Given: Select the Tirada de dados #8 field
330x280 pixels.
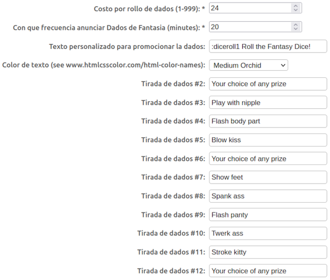Looking at the screenshot, I should pyautogui.click(x=268, y=196).
